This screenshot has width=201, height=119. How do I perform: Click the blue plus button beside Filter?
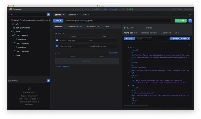[48, 14]
